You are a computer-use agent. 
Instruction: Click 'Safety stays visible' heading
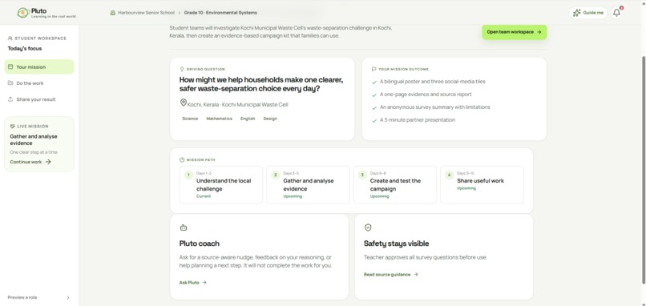(x=396, y=244)
